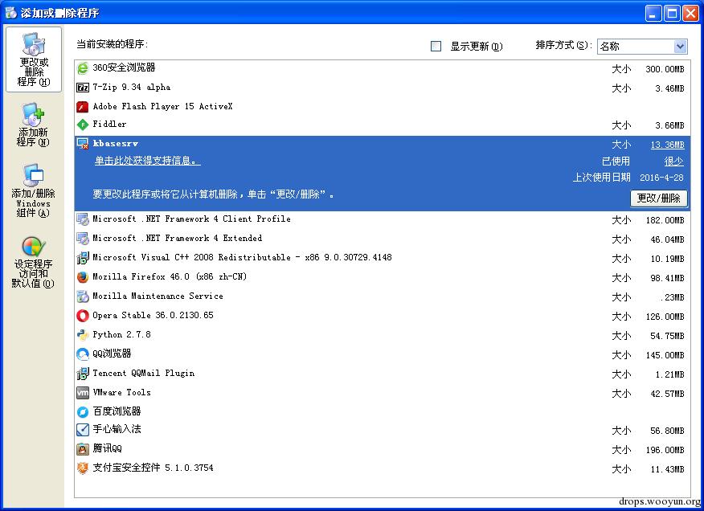The image size is (704, 511).
Task: Click the title bar window icon
Action: pos(10,13)
